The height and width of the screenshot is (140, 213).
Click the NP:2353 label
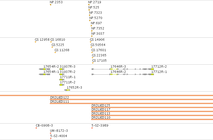(x=56, y=2)
